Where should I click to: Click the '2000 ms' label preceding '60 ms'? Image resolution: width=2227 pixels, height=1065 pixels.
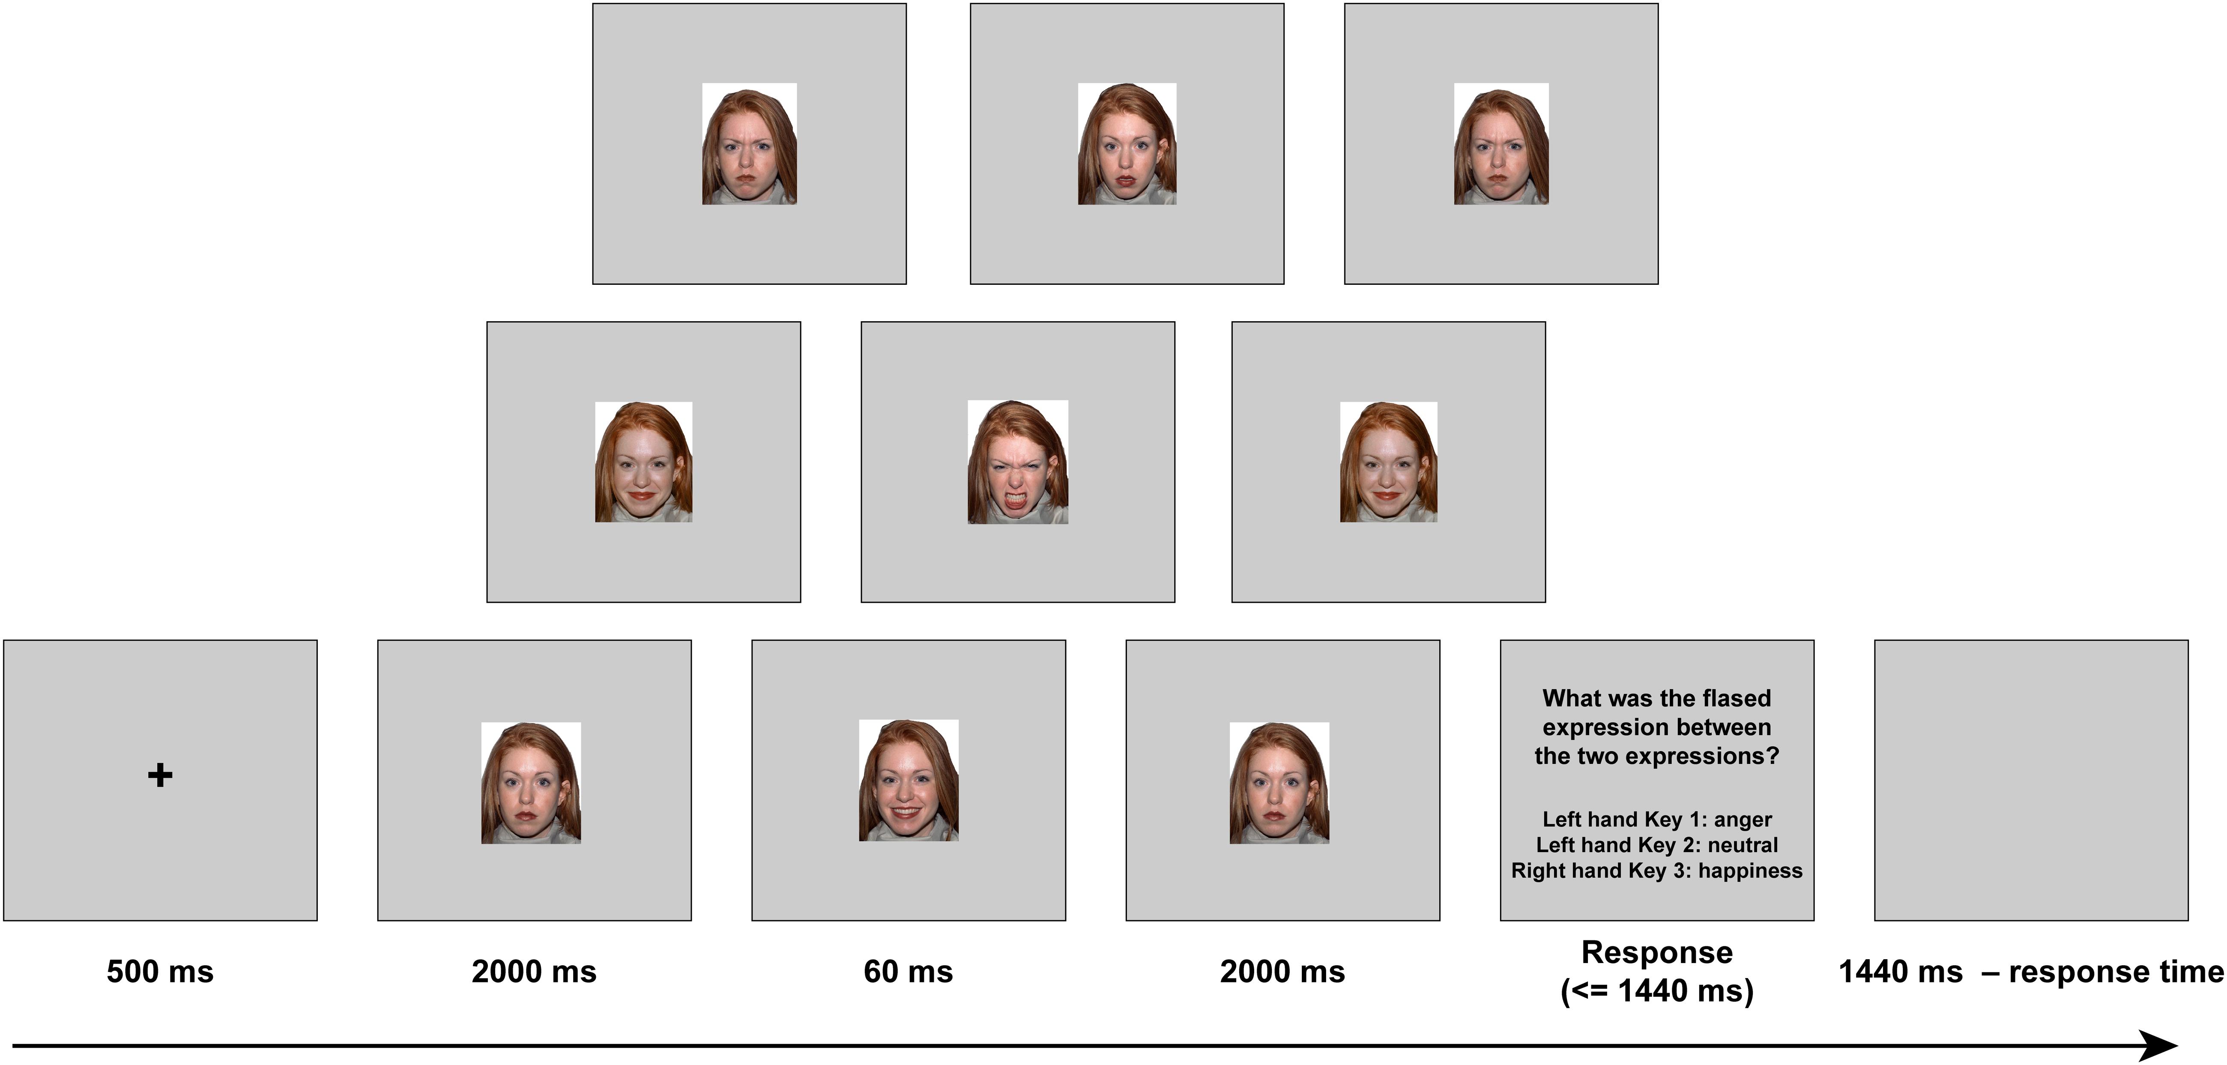coord(534,972)
